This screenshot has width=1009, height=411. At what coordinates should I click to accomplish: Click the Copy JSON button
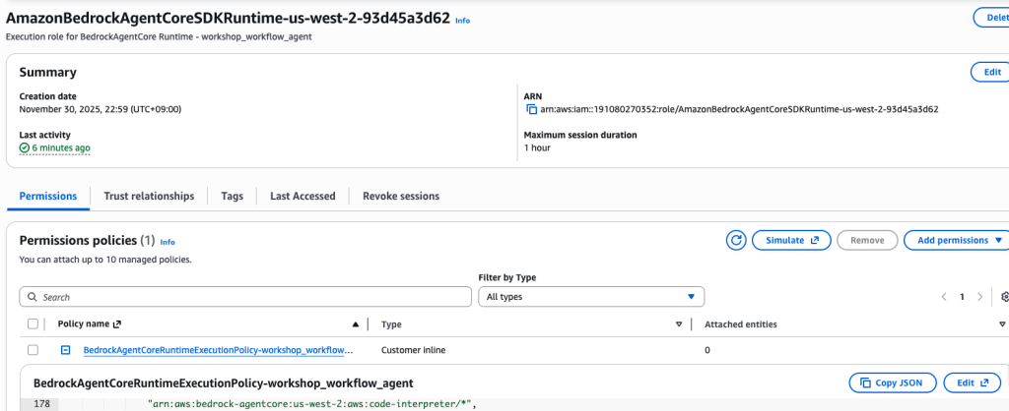(x=893, y=382)
